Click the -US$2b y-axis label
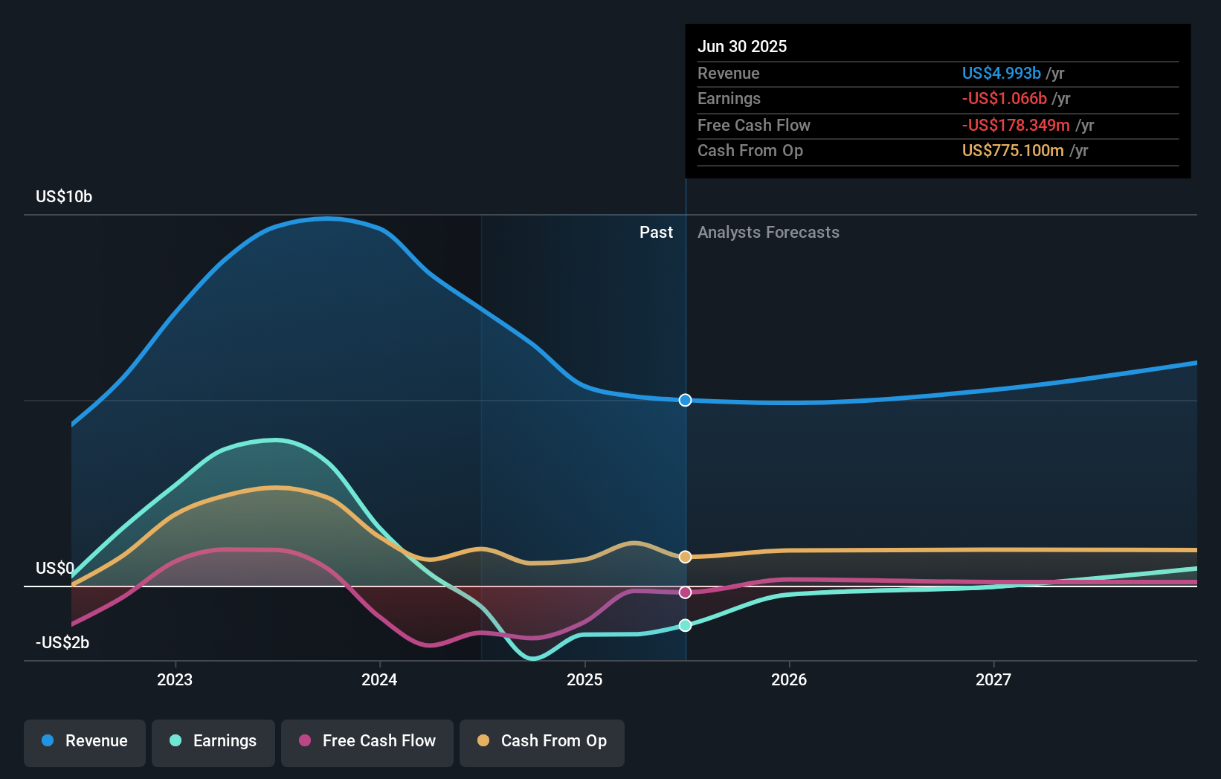The width and height of the screenshot is (1221, 779). click(62, 643)
